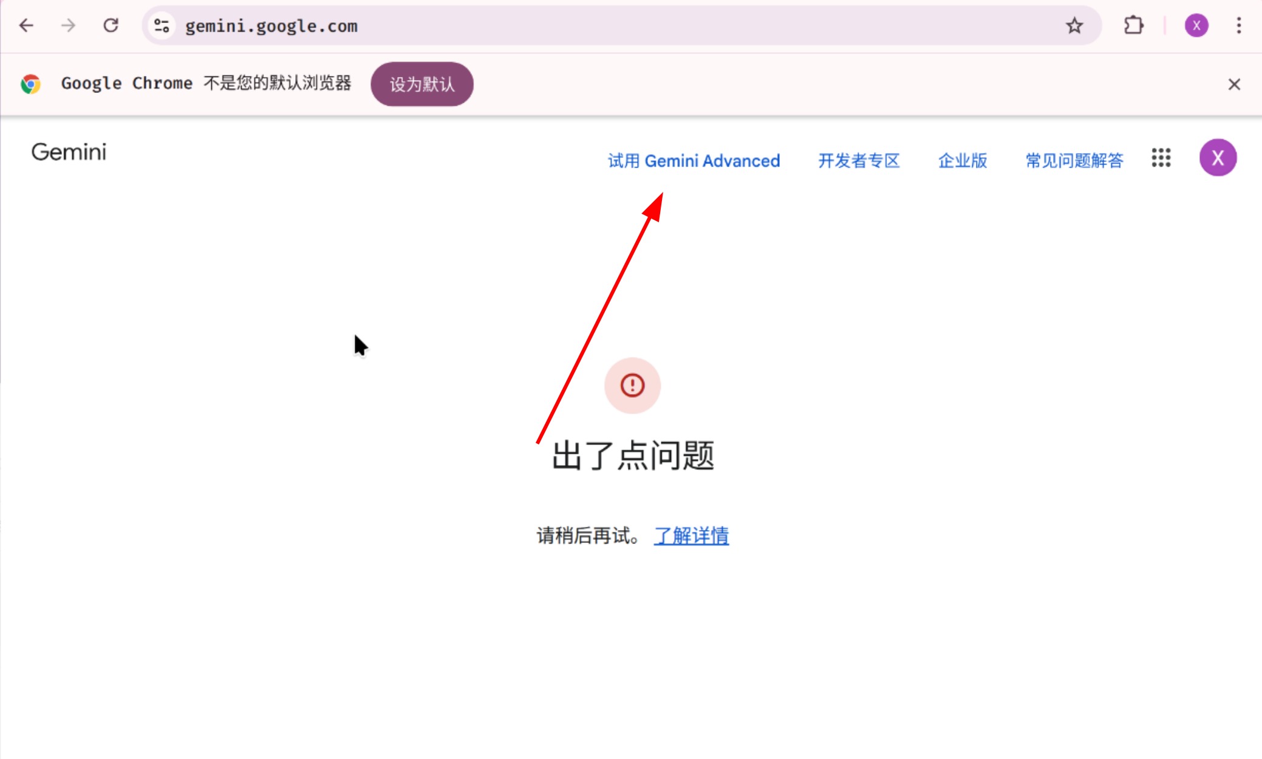Open the Google apps grid
The height and width of the screenshot is (759, 1262).
pos(1161,158)
